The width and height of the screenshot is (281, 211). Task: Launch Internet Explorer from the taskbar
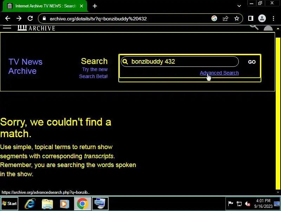[x=30, y=204]
